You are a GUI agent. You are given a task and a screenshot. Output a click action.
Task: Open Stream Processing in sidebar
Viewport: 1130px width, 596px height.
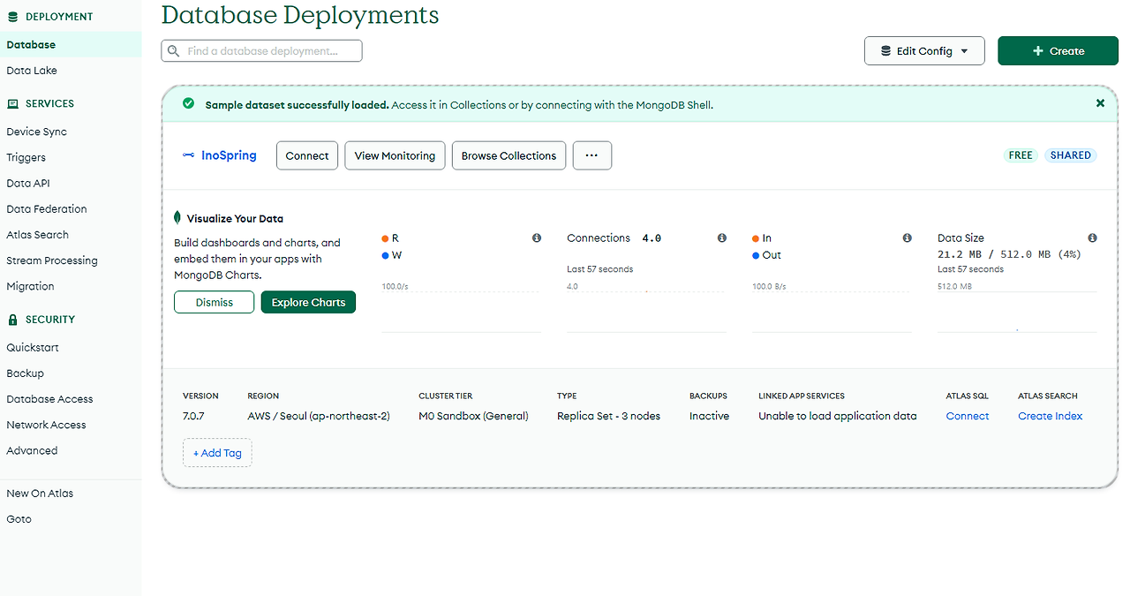(x=52, y=260)
